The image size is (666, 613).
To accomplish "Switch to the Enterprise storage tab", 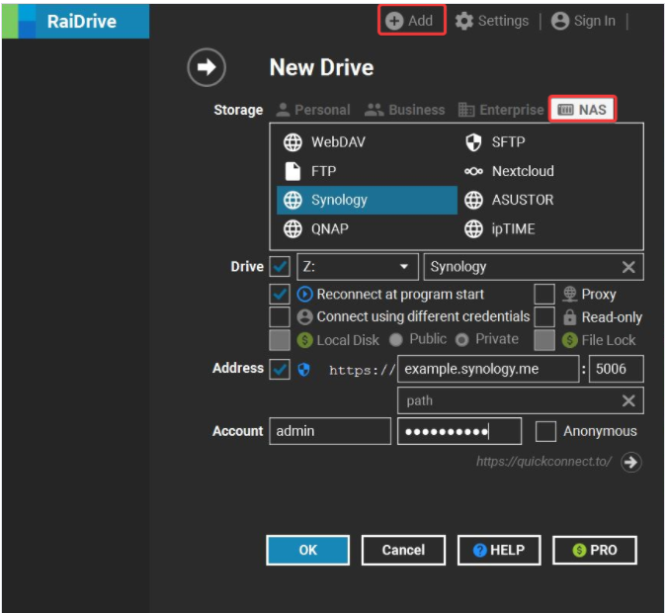I will (x=501, y=110).
